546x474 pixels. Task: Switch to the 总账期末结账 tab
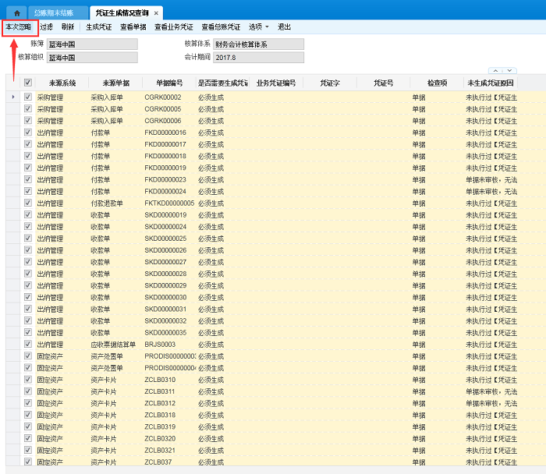tap(55, 13)
